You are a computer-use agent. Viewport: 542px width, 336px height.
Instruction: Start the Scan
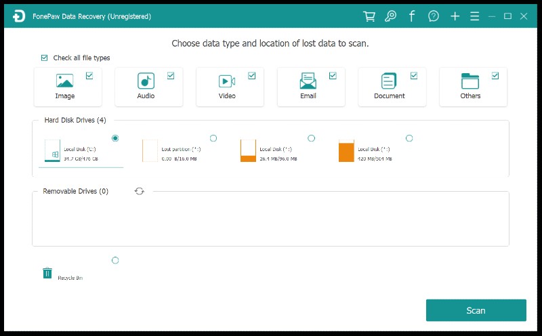476,310
